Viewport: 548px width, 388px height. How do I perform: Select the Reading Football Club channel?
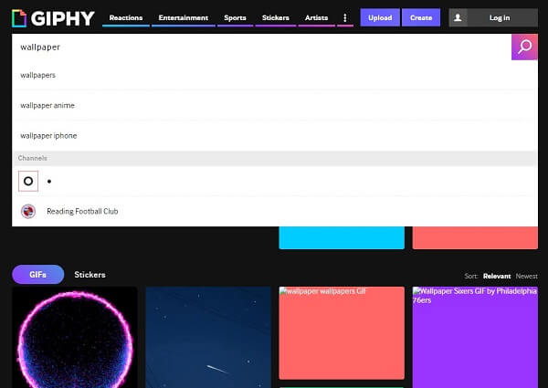click(x=275, y=211)
